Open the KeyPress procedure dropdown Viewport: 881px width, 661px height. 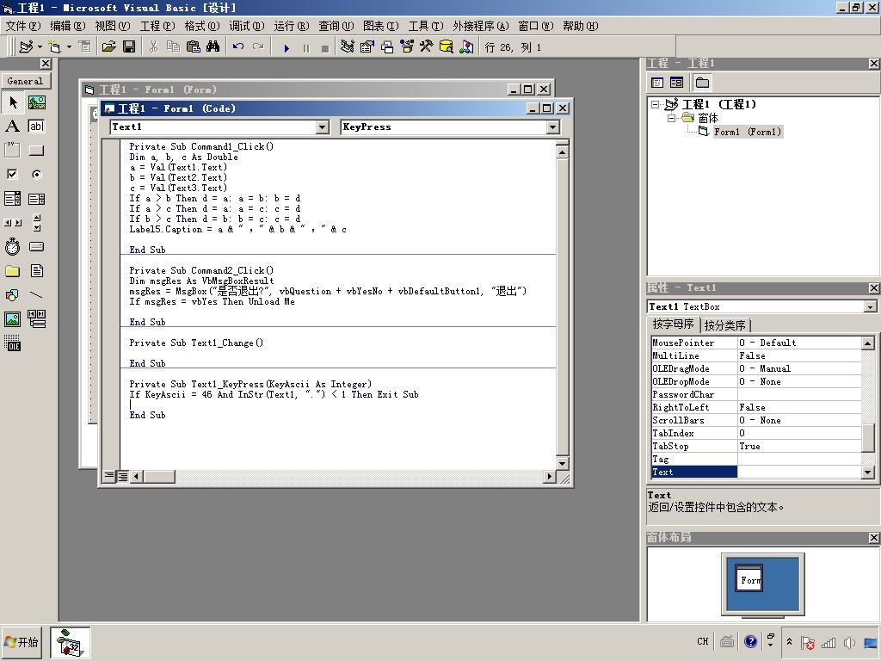pos(553,127)
